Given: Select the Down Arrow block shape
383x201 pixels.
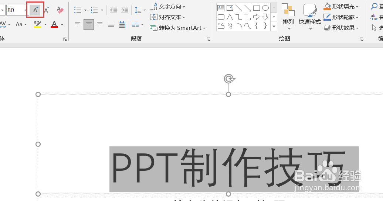Looking at the screenshot, I should click(265, 17).
